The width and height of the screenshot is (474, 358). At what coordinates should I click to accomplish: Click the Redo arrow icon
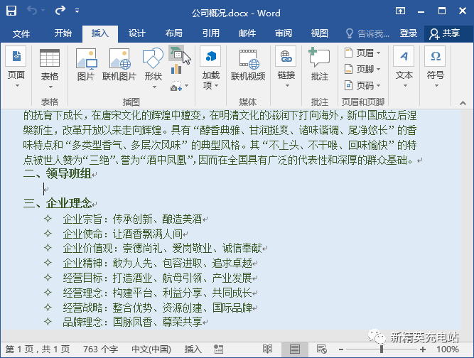coord(60,11)
